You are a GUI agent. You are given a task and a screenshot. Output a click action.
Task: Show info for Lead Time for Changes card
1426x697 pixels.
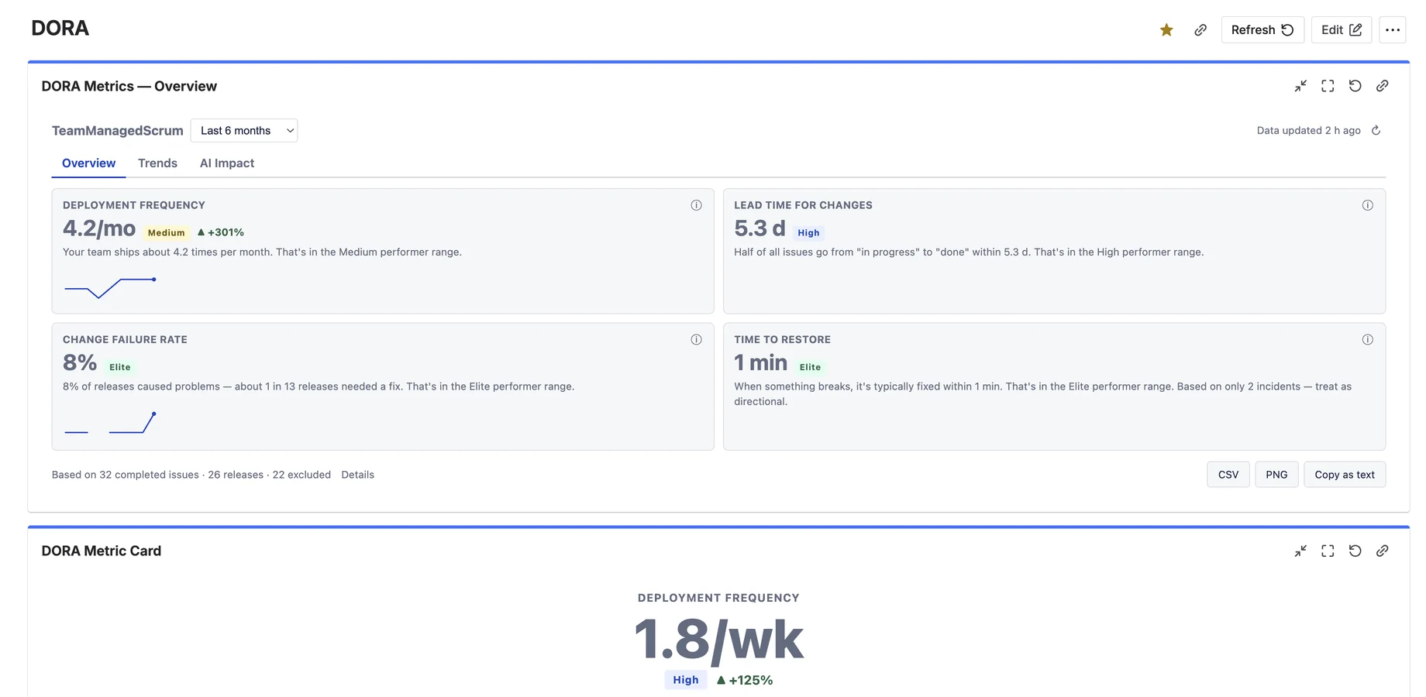point(1367,205)
